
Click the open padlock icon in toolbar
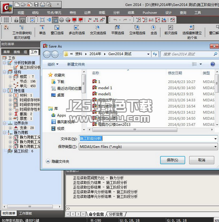click(16, 20)
